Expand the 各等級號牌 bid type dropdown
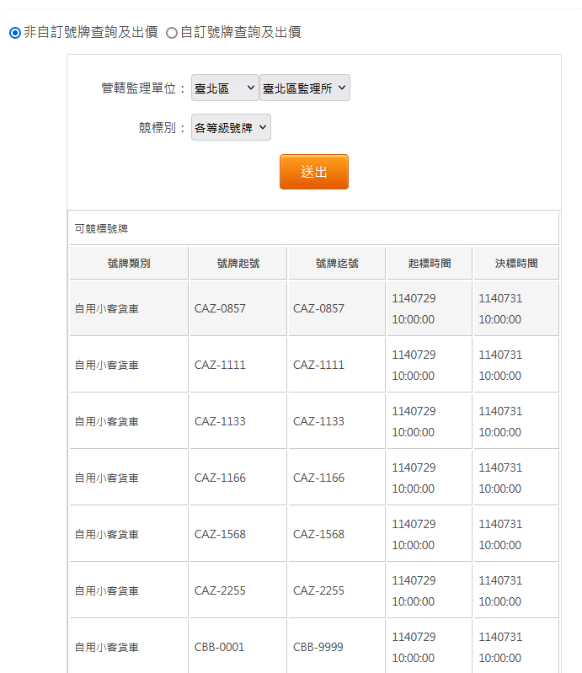582x673 pixels. point(231,127)
